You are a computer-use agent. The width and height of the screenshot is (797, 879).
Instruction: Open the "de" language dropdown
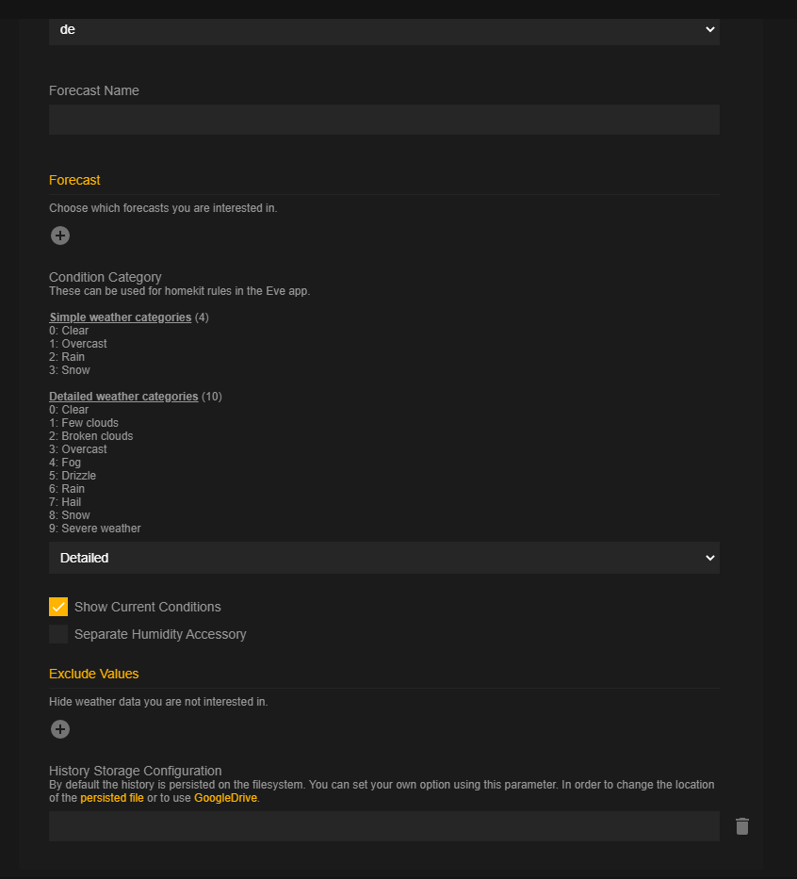point(384,30)
